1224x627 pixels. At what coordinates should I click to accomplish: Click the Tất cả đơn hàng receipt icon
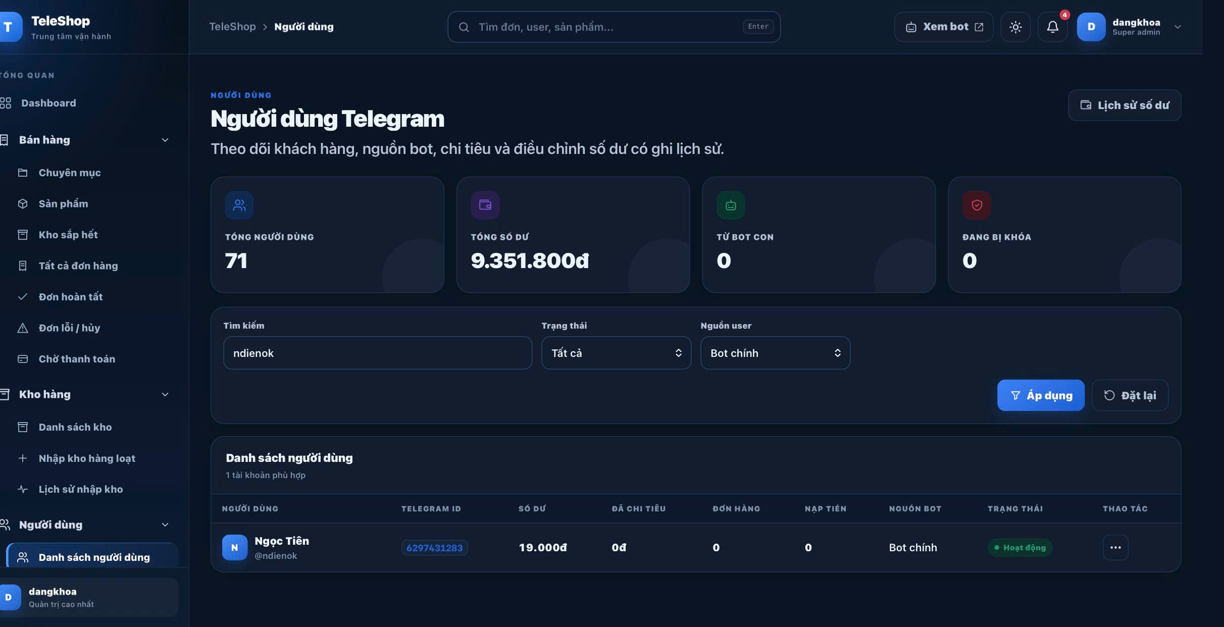click(23, 266)
